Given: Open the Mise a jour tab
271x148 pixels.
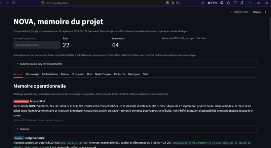Looking at the screenshot, I should 134,74.
